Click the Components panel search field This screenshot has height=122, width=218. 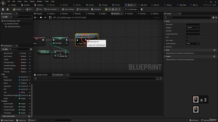point(21,17)
